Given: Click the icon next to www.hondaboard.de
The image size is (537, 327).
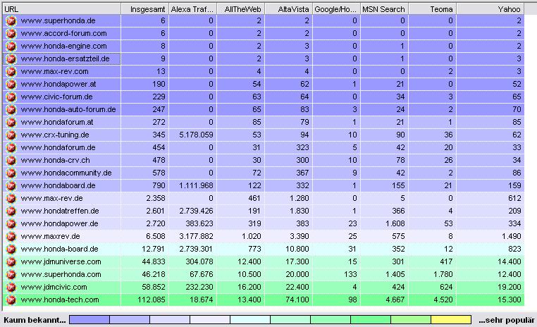Looking at the screenshot, I should (x=11, y=185).
